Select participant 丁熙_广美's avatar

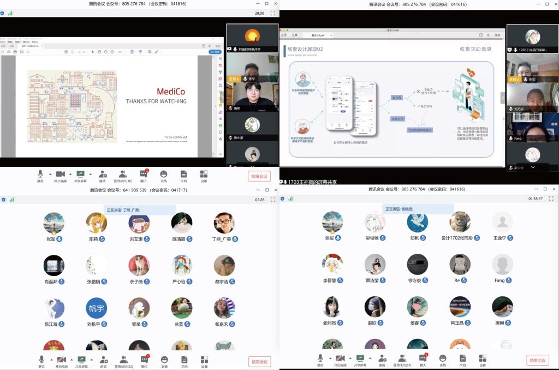click(x=224, y=223)
